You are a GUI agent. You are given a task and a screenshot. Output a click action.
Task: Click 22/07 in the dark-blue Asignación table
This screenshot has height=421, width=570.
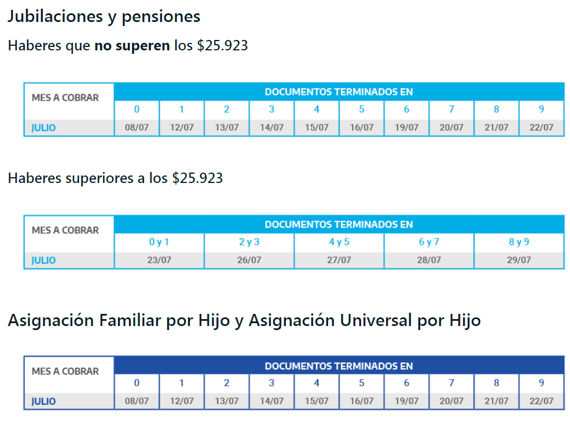pyautogui.click(x=541, y=401)
